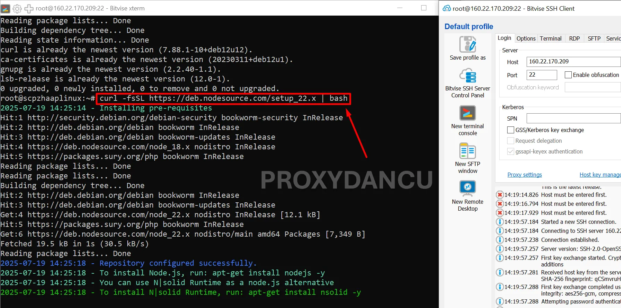
Task: Click info icon for Connection established entry
Action: [500, 240]
